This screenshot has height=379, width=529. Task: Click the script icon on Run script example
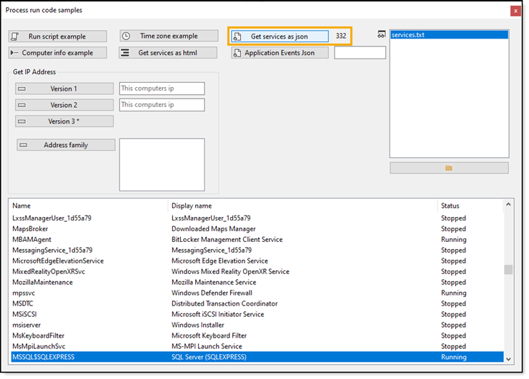point(15,36)
